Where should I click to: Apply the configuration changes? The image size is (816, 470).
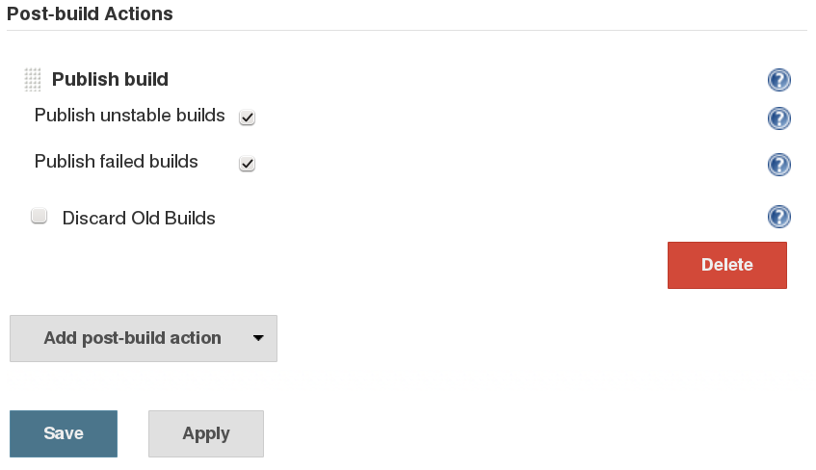pos(206,433)
